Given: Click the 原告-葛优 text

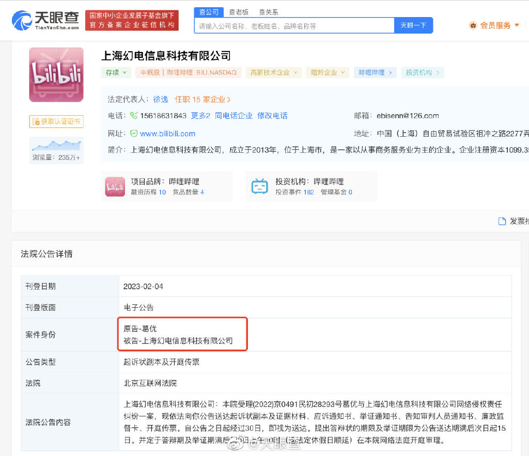Looking at the screenshot, I should click(x=140, y=328).
